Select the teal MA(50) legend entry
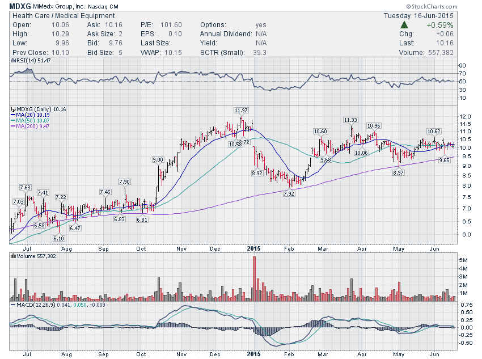 30,120
